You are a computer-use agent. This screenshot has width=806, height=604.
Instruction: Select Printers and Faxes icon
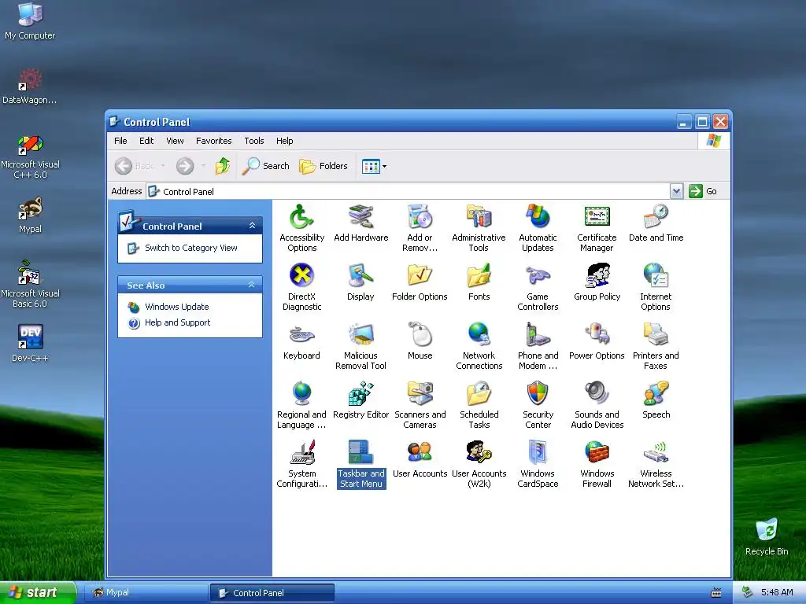(x=656, y=335)
